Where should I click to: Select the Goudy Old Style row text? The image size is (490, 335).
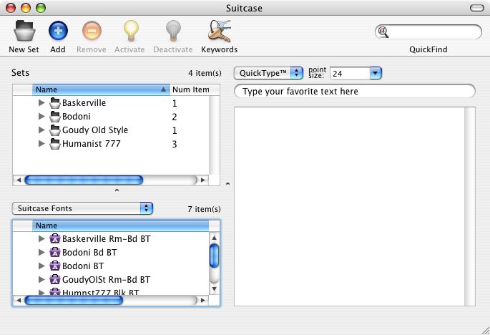(95, 130)
